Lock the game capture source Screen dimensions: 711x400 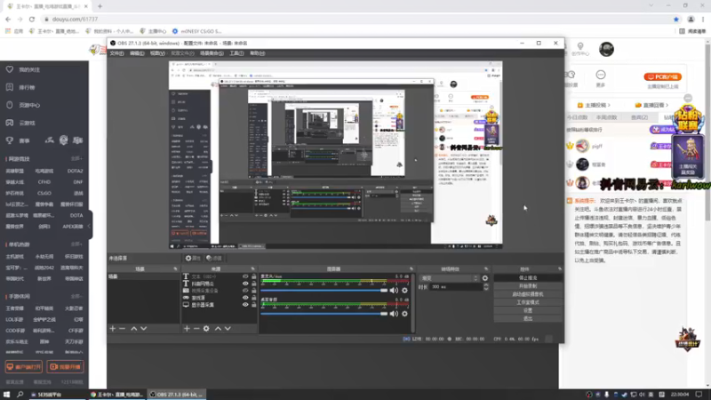[x=254, y=298]
